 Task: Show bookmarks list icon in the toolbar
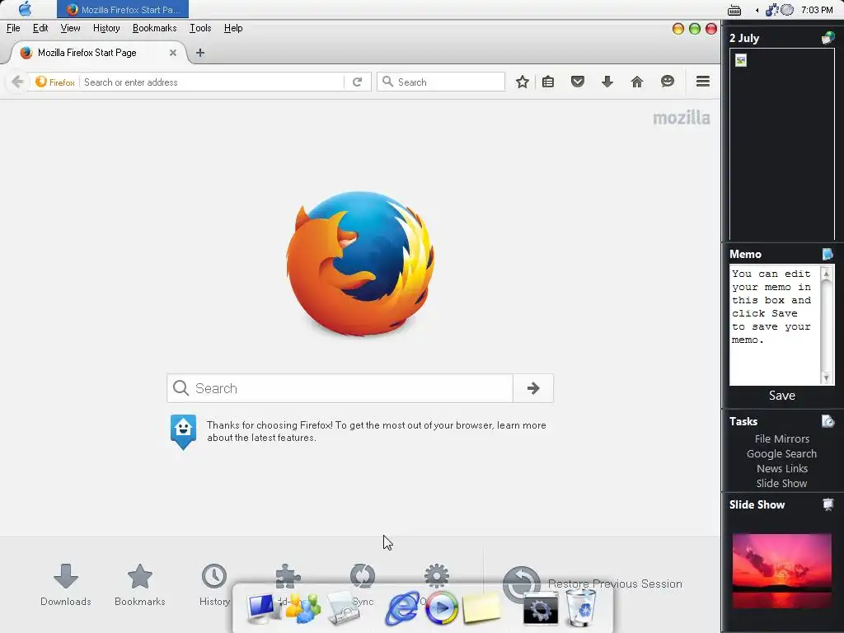(x=548, y=82)
